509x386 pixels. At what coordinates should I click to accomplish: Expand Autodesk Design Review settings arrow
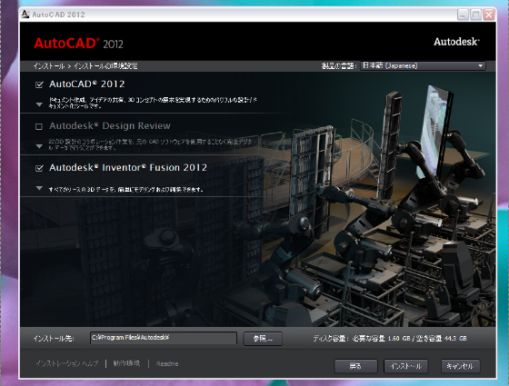[39, 146]
